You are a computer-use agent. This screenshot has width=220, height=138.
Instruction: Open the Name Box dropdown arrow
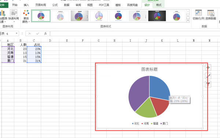click(x=16, y=33)
